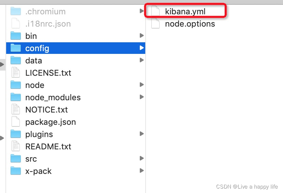Viewport: 283px width, 193px height.
Task: Select the .i18nrc.json file name
Action: click(48, 24)
